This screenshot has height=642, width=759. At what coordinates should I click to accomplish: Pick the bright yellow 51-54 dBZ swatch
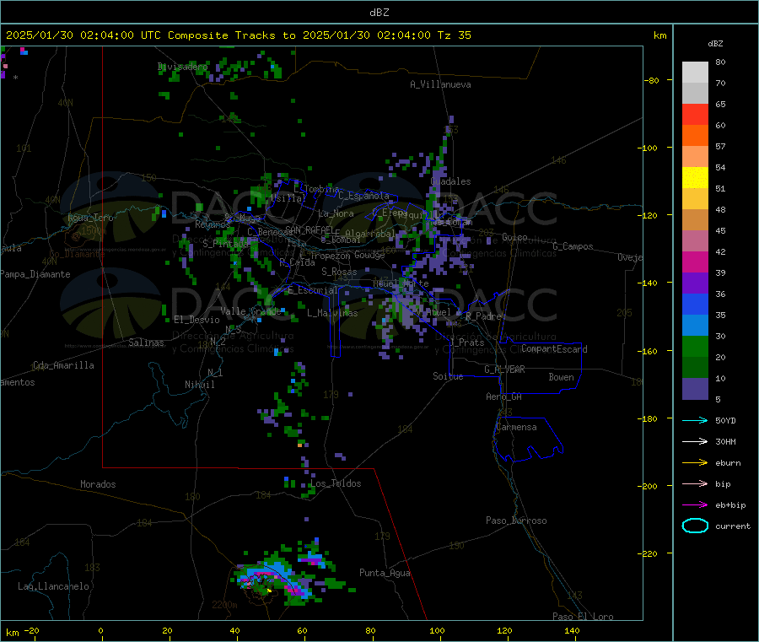695,178
